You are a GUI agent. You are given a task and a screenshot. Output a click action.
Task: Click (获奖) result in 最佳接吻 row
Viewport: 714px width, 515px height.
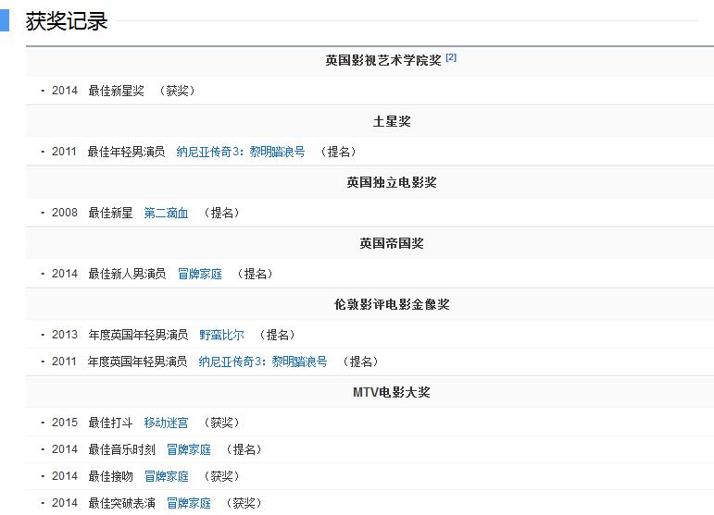click(x=221, y=476)
